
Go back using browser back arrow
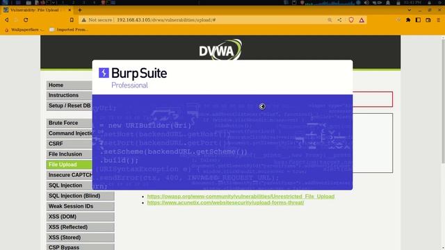[6, 20]
